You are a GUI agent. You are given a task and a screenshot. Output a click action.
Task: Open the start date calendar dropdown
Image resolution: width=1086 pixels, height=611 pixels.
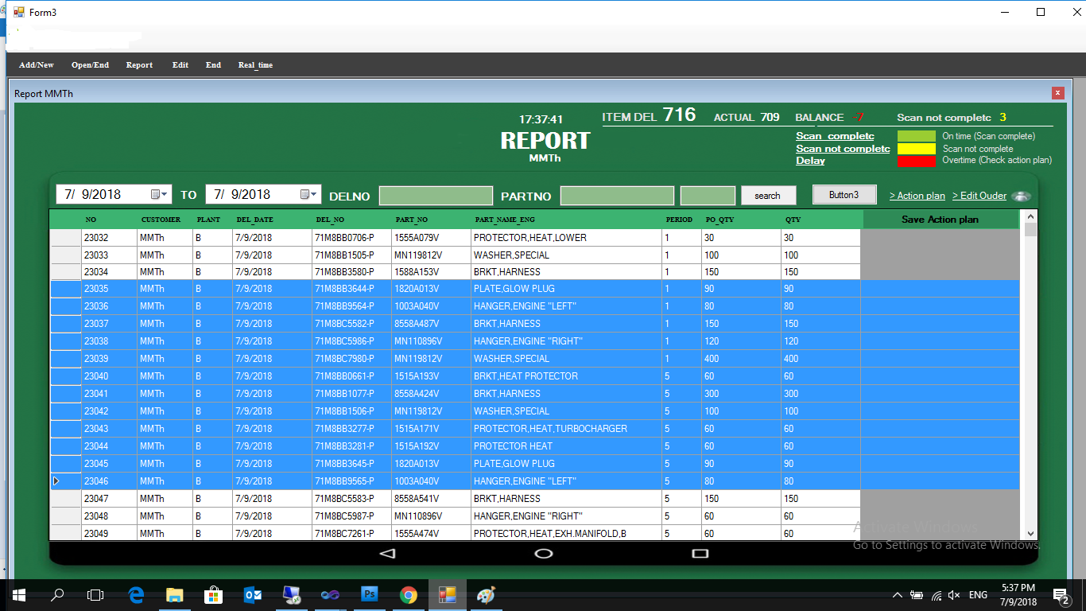click(160, 194)
